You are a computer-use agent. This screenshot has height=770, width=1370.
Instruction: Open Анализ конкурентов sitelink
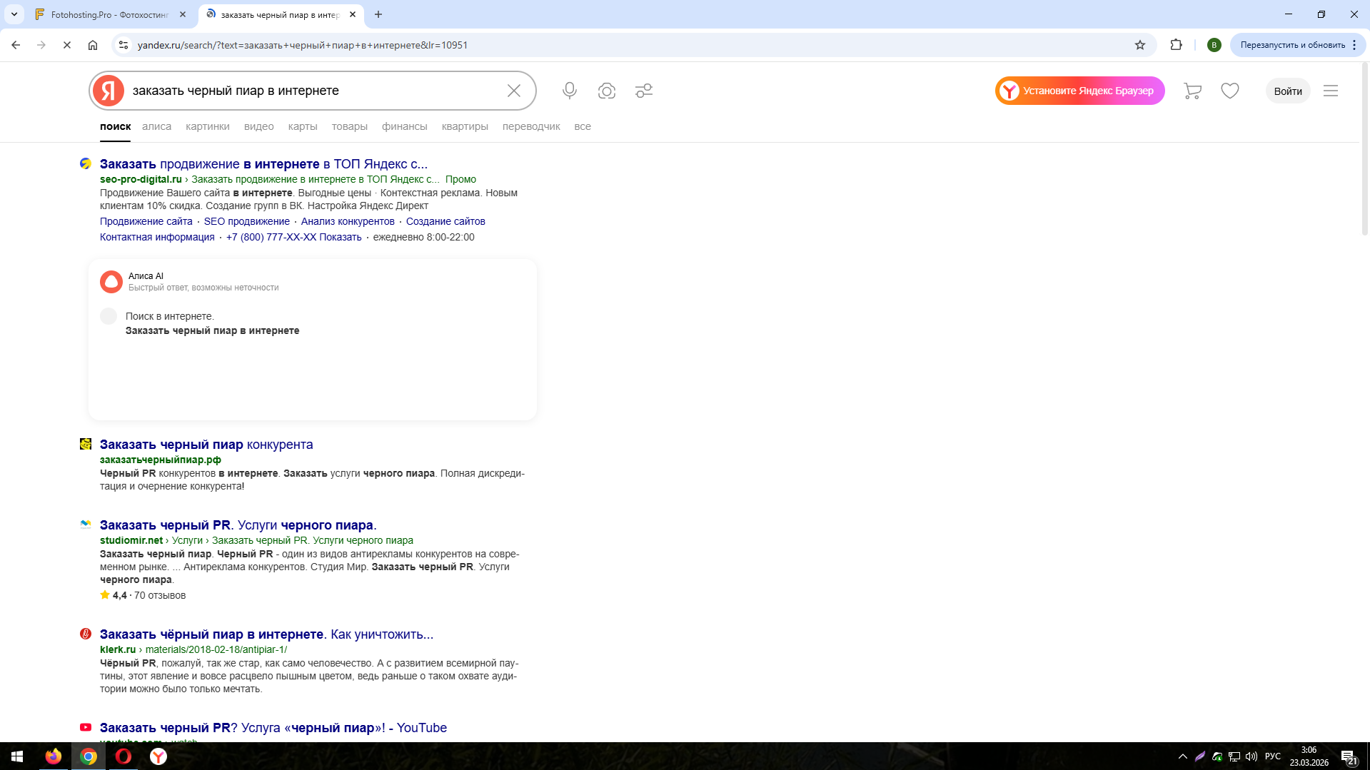[348, 221]
